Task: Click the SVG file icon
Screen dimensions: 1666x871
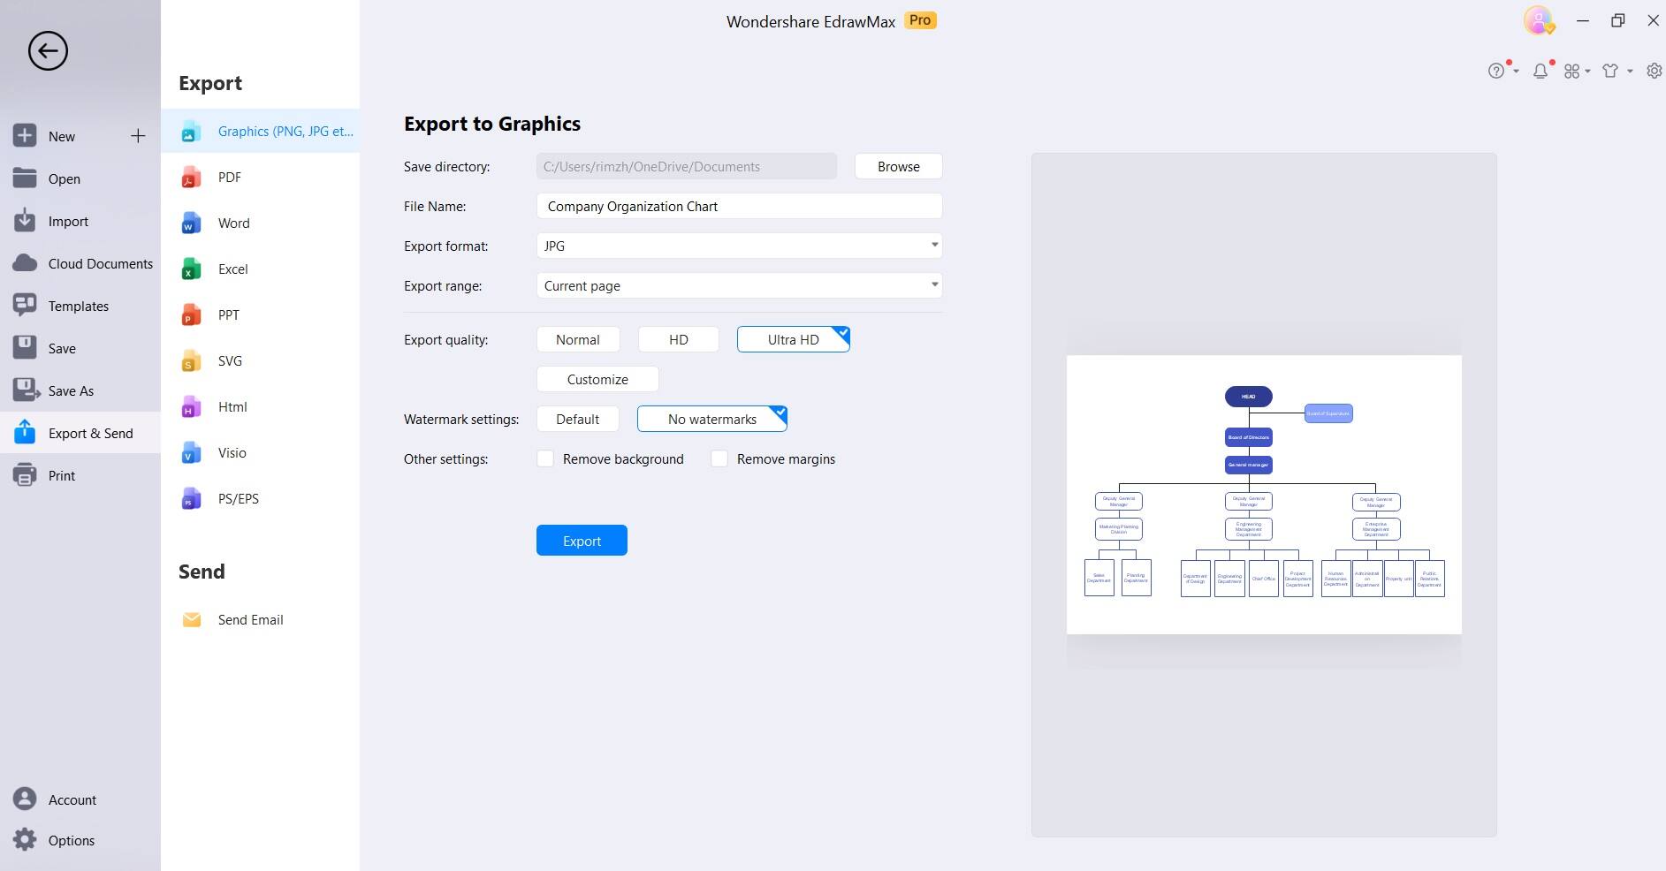Action: 191,360
